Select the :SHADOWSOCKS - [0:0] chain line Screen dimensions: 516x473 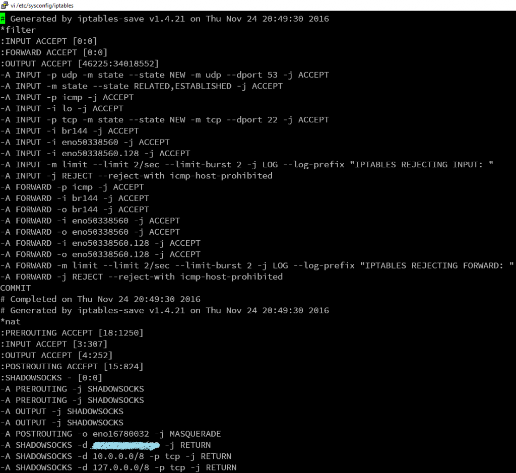pyautogui.click(x=51, y=378)
